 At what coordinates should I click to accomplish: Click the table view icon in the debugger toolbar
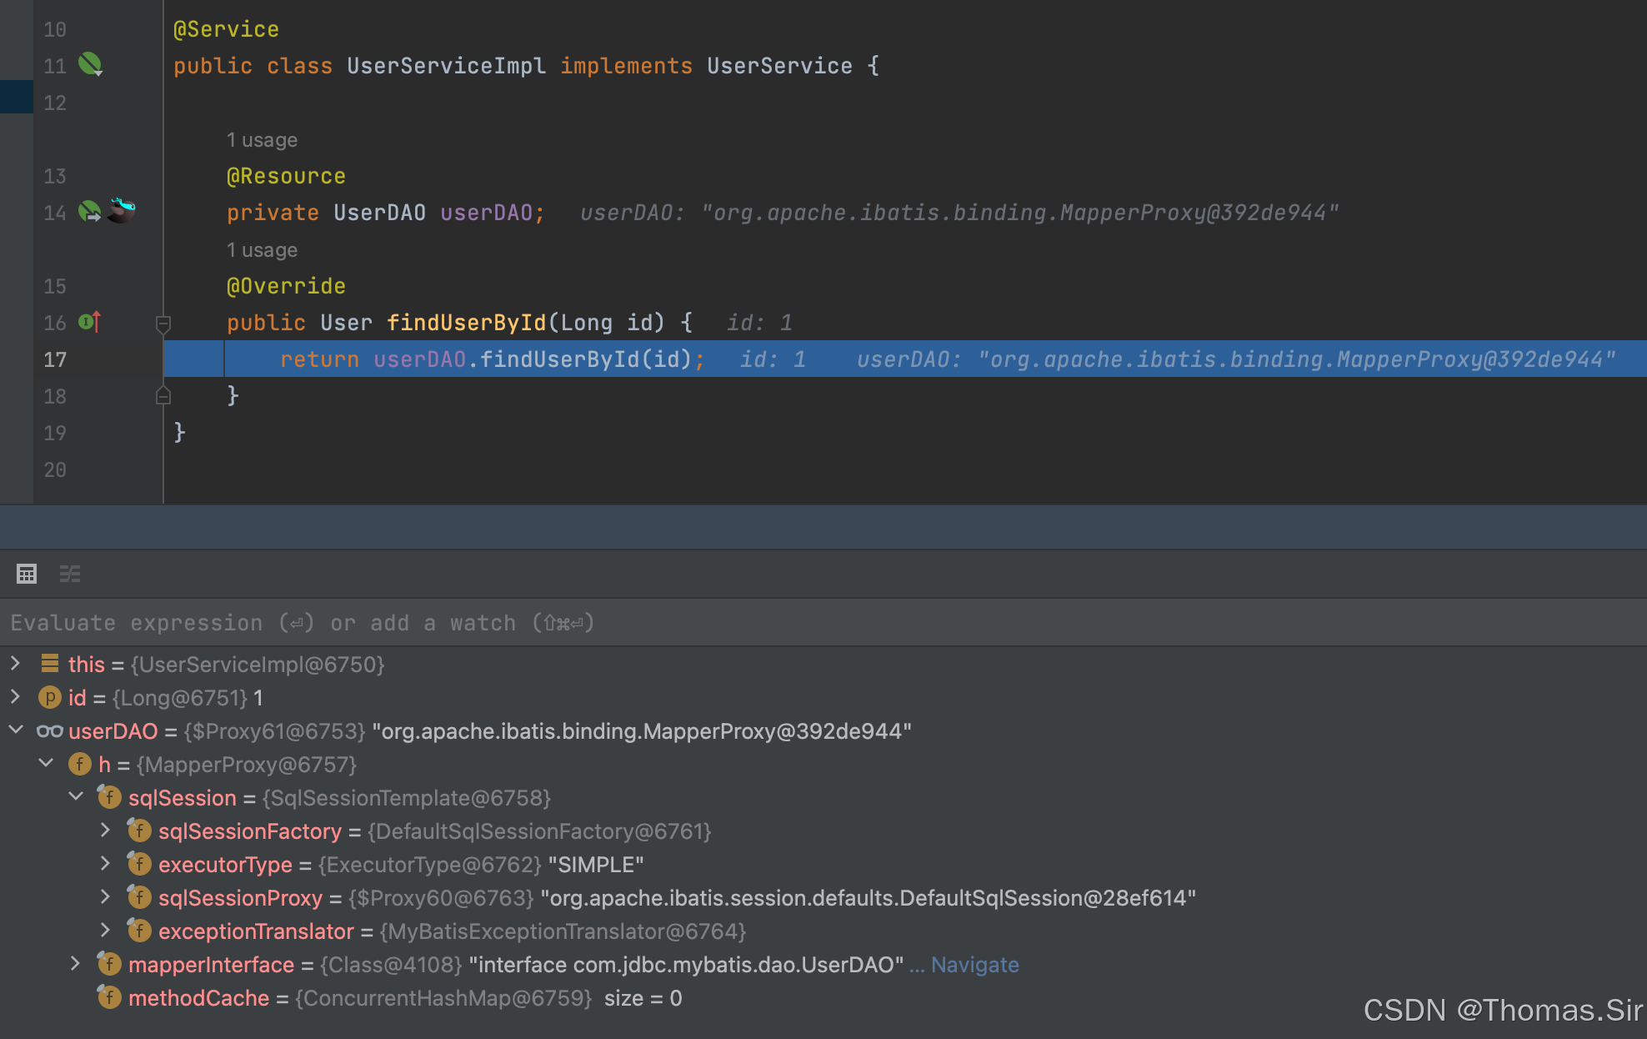coord(27,574)
